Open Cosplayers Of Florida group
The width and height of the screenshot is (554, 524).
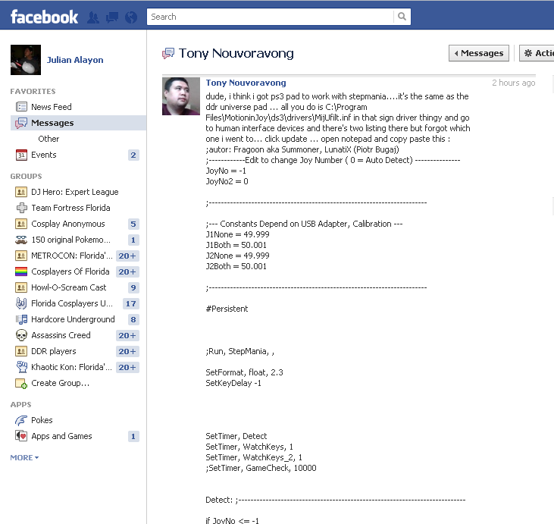[x=70, y=271]
